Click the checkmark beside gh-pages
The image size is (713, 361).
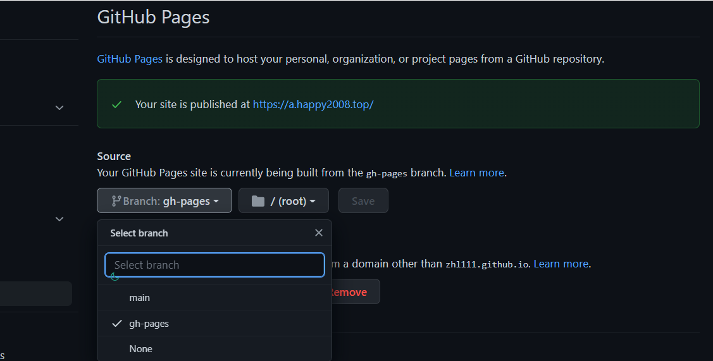click(x=117, y=323)
